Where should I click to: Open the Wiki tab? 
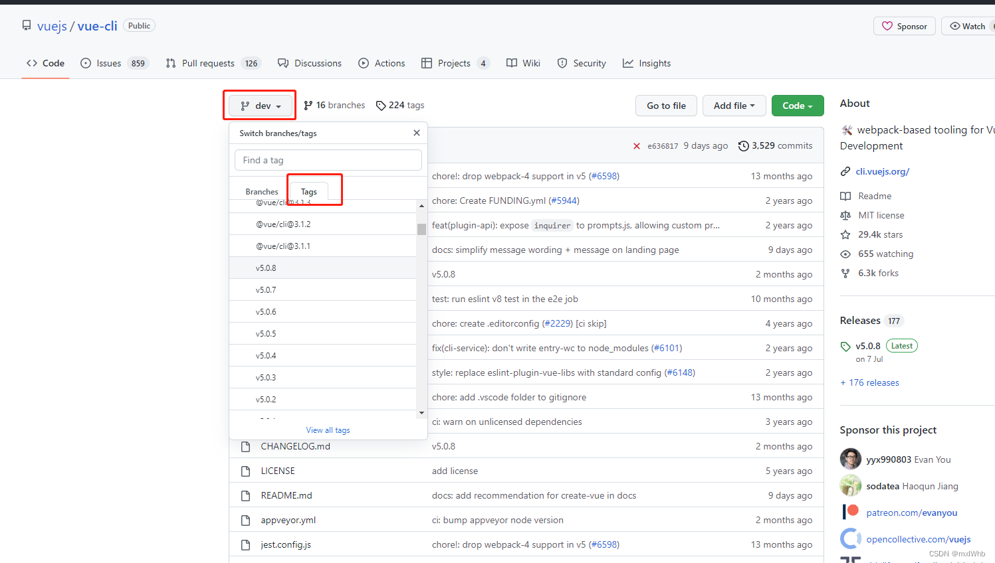(523, 63)
